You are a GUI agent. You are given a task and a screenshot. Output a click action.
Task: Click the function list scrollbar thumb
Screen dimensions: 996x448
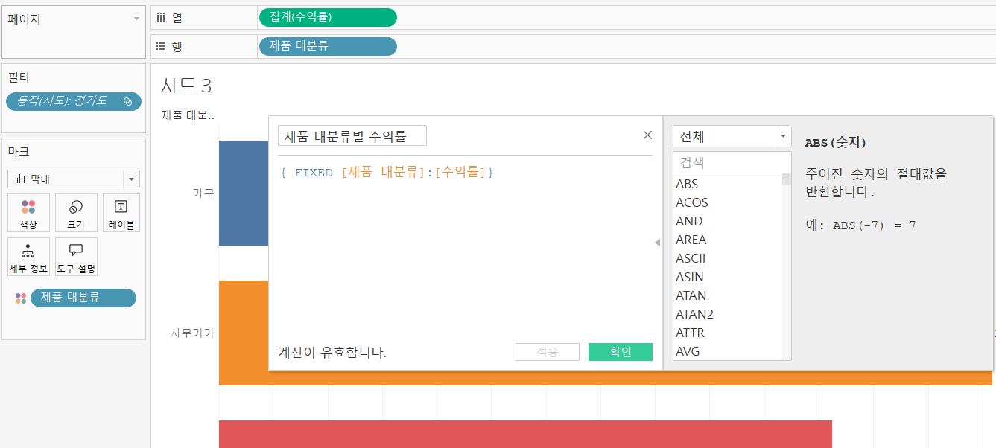[x=787, y=179]
